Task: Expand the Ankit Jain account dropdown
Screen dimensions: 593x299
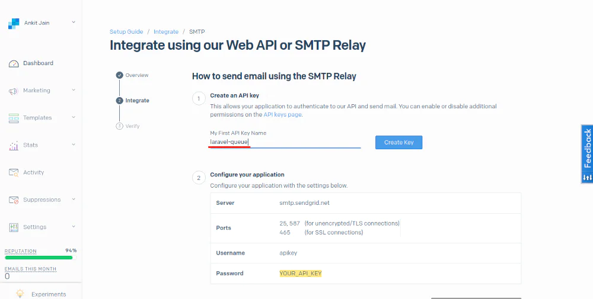Action: [74, 22]
